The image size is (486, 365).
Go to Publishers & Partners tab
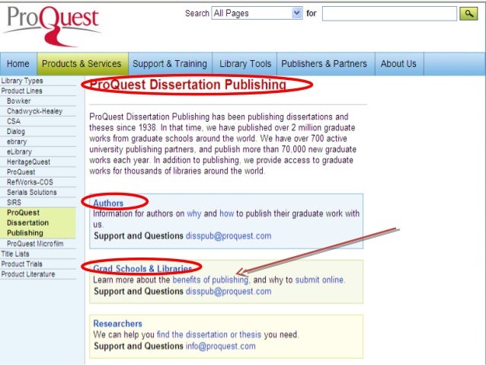[324, 63]
